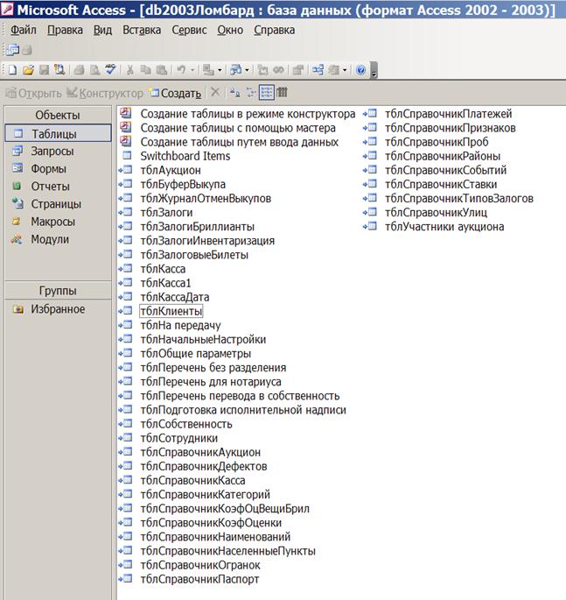
Task: Switch to Small Icons view
Action: pos(251,92)
